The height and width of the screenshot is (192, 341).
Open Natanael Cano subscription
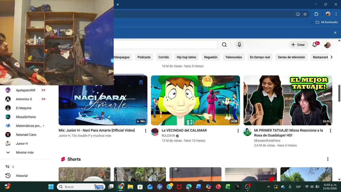tap(26, 135)
